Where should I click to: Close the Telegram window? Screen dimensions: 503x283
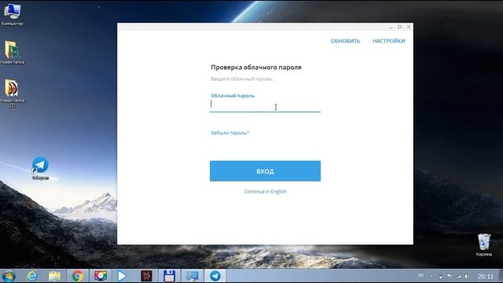click(x=409, y=27)
